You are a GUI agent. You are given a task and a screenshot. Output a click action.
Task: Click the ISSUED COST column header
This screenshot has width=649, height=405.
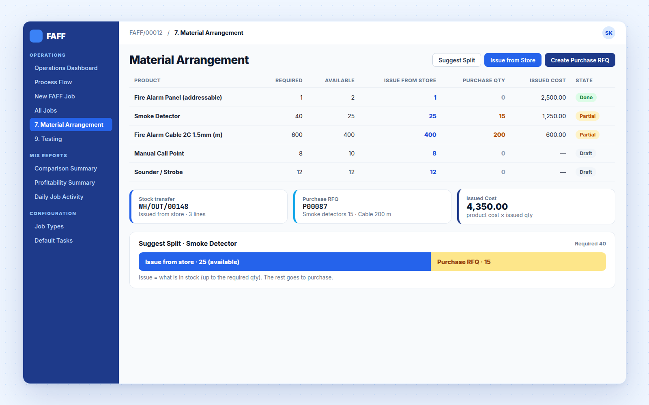point(548,81)
